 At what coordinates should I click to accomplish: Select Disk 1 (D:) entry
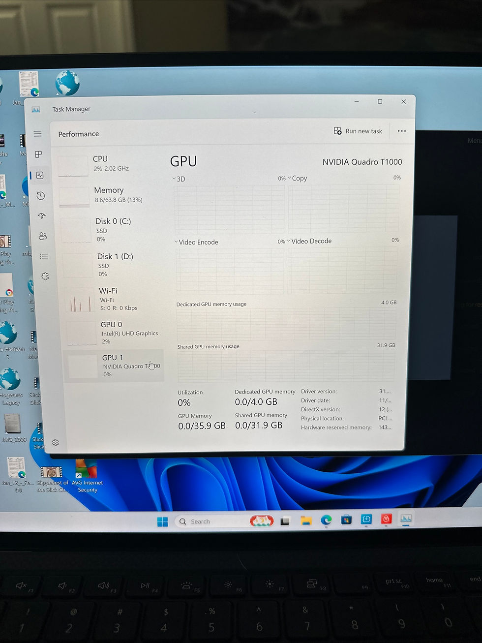click(x=114, y=265)
